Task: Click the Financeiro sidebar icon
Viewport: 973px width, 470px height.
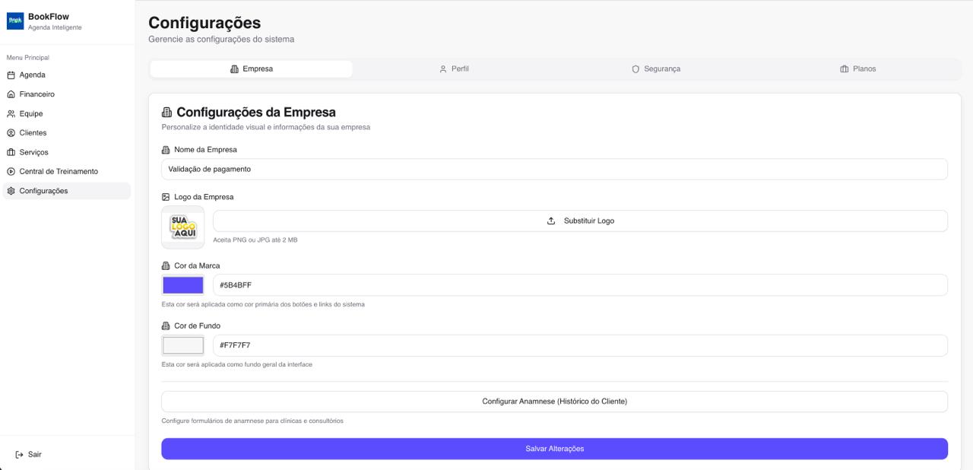Action: click(x=11, y=94)
